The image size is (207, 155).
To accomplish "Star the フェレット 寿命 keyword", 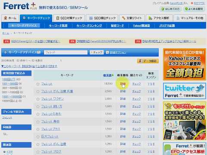I will point(38,122).
